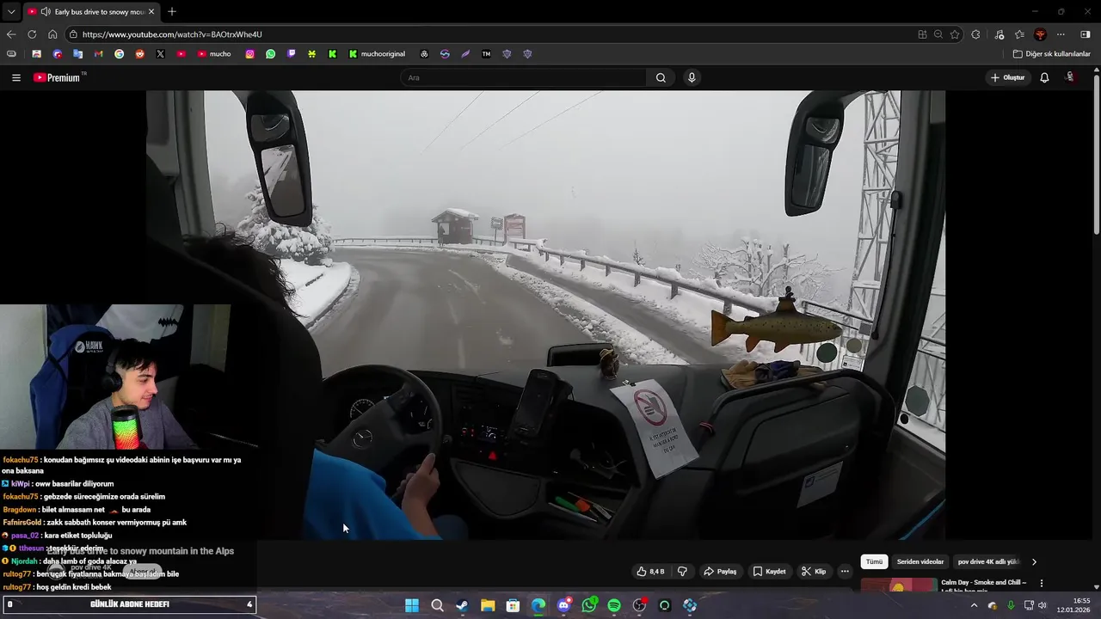
Task: Open the zoom magnifier in address bar
Action: [938, 34]
